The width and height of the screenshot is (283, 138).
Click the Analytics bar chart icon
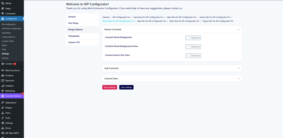(3, 86)
